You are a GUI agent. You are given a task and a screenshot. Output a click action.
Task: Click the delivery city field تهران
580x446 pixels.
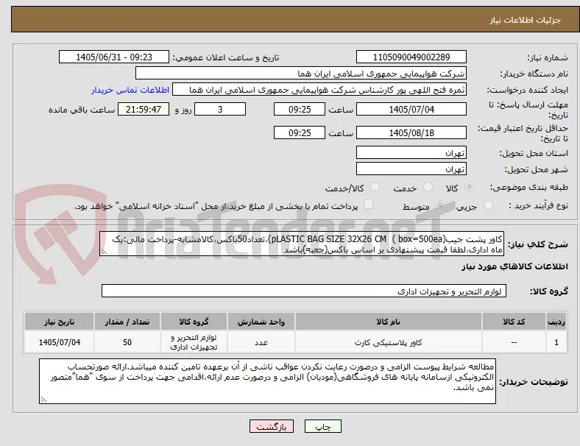coord(411,169)
